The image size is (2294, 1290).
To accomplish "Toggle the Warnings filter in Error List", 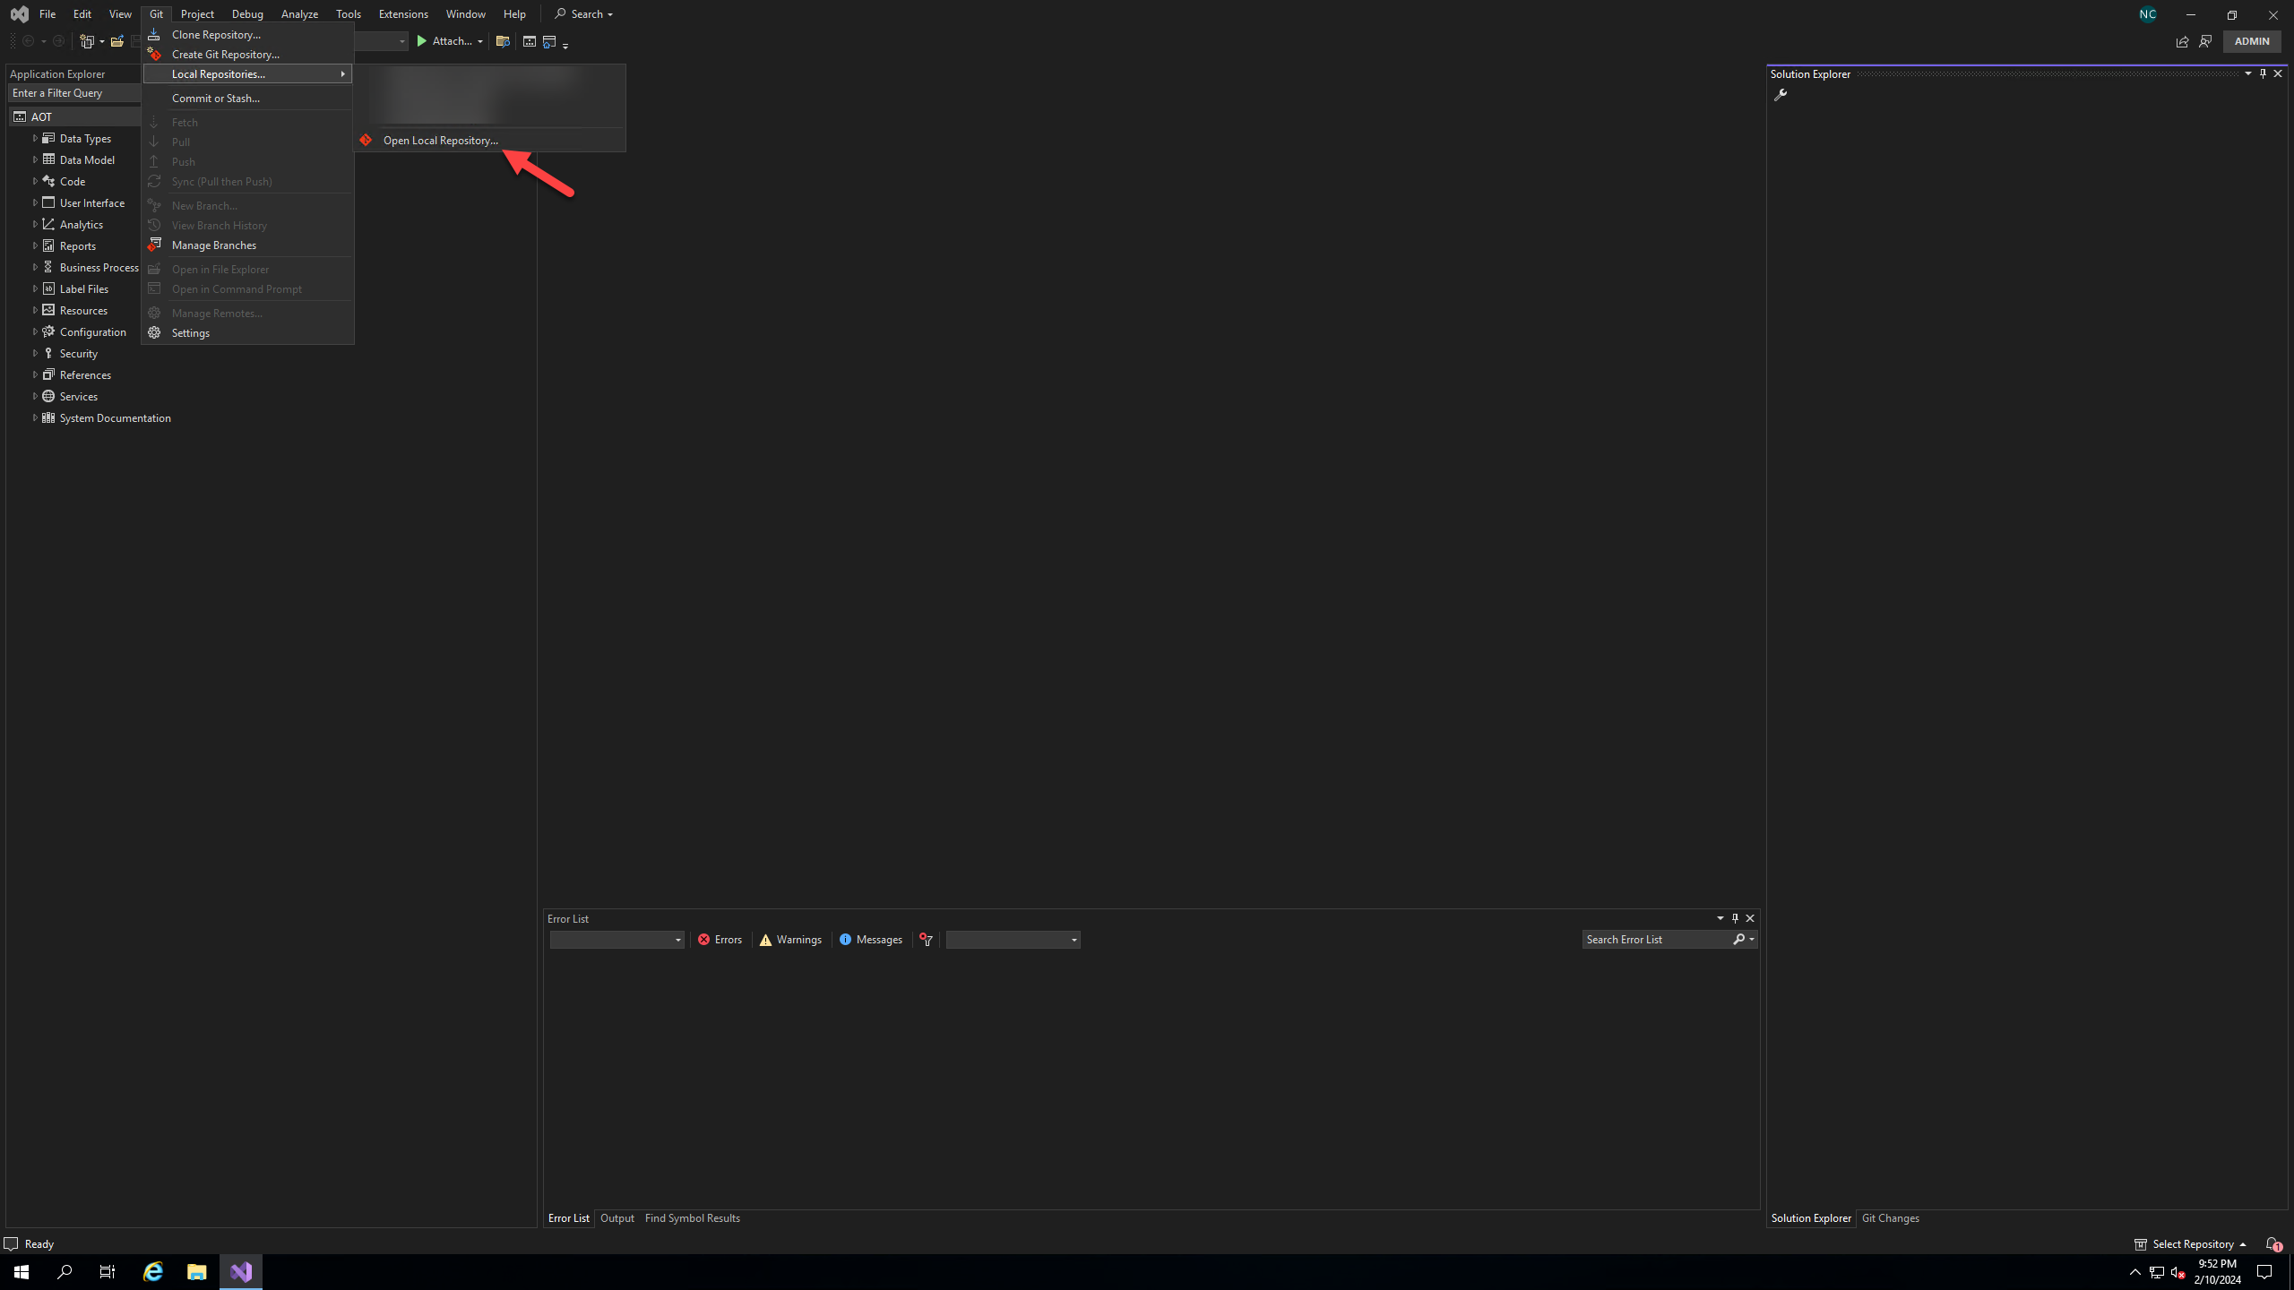I will (x=790, y=940).
